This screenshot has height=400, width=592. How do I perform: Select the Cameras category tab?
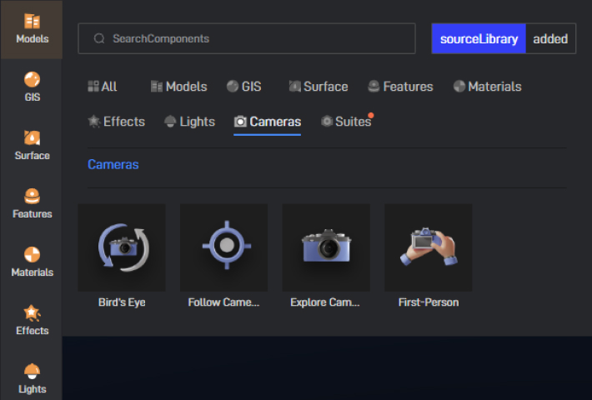tap(268, 122)
